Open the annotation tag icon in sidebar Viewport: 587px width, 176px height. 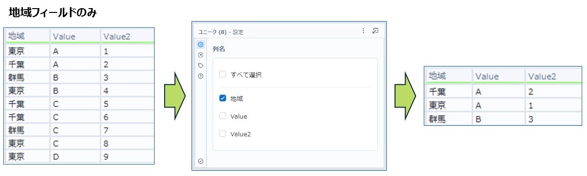coord(201,66)
